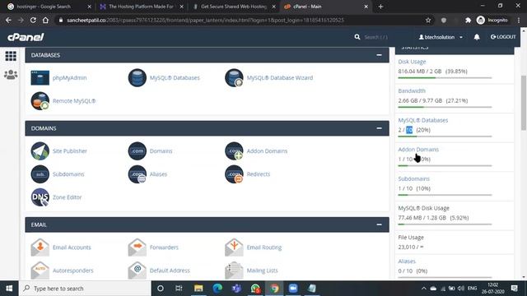Open Site Publisher icon

pos(40,151)
